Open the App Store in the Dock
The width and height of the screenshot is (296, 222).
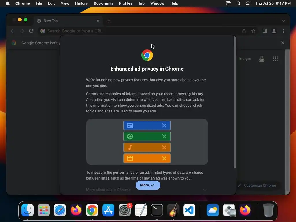pos(108,210)
